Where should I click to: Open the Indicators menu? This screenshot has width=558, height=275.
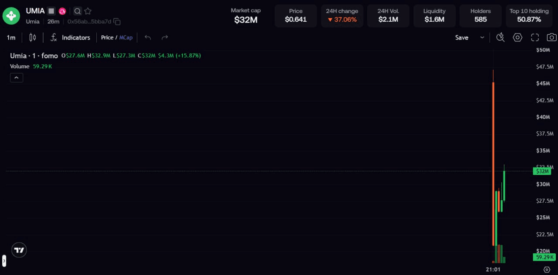click(x=76, y=37)
